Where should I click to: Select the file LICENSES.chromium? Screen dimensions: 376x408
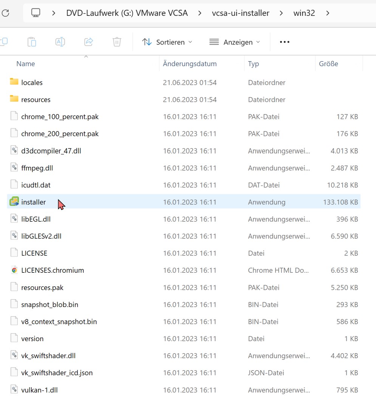[53, 270]
